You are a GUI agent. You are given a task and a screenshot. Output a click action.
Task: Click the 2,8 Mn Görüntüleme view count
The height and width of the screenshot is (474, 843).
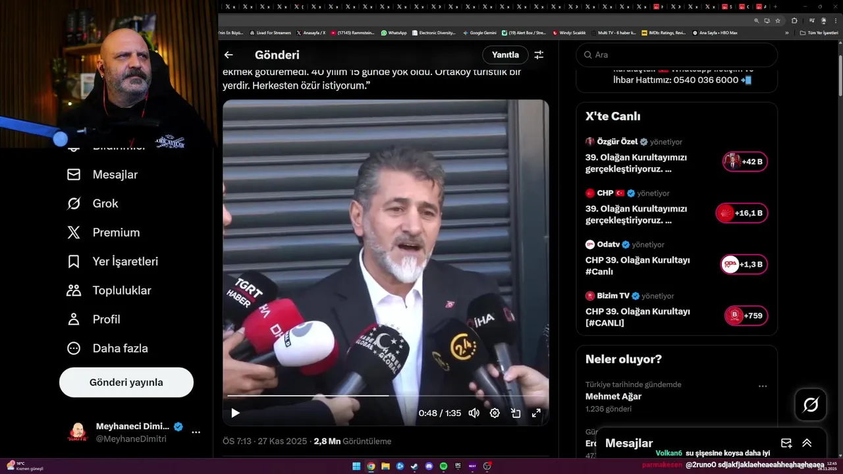point(352,442)
